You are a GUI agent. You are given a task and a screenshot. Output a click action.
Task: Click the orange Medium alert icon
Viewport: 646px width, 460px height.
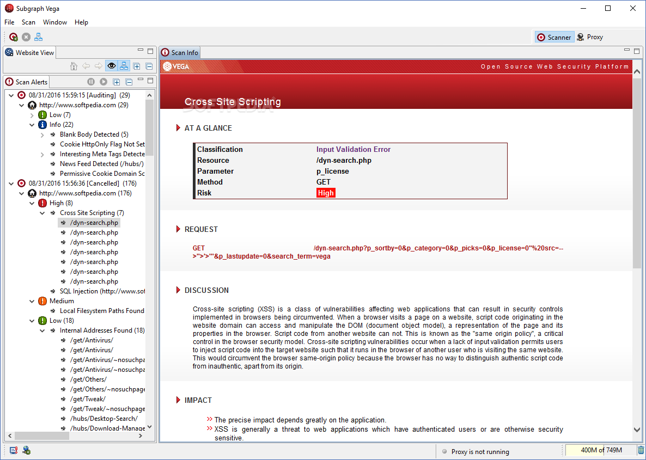[42, 301]
